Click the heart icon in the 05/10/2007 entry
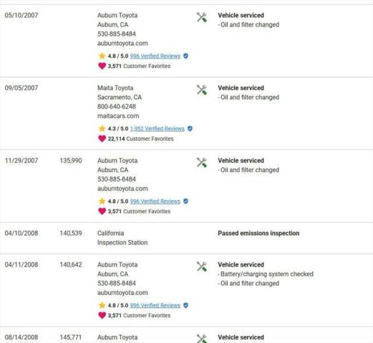 coord(102,66)
